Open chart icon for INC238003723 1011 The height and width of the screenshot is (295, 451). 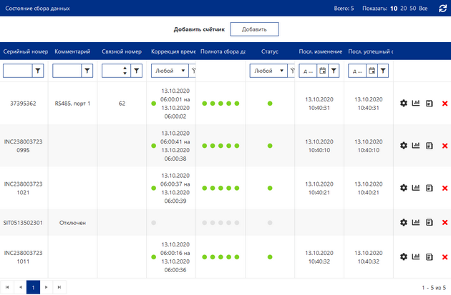[x=416, y=256]
